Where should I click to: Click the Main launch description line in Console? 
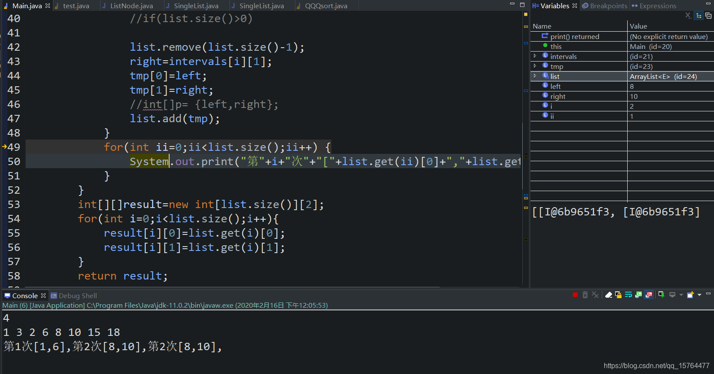point(165,305)
